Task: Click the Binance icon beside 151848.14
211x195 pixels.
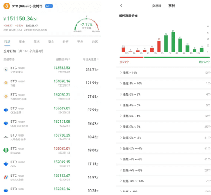Action: click(x=6, y=83)
